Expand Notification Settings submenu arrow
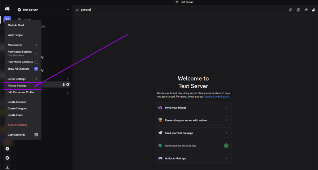318x170 pixels. [x=36, y=53]
